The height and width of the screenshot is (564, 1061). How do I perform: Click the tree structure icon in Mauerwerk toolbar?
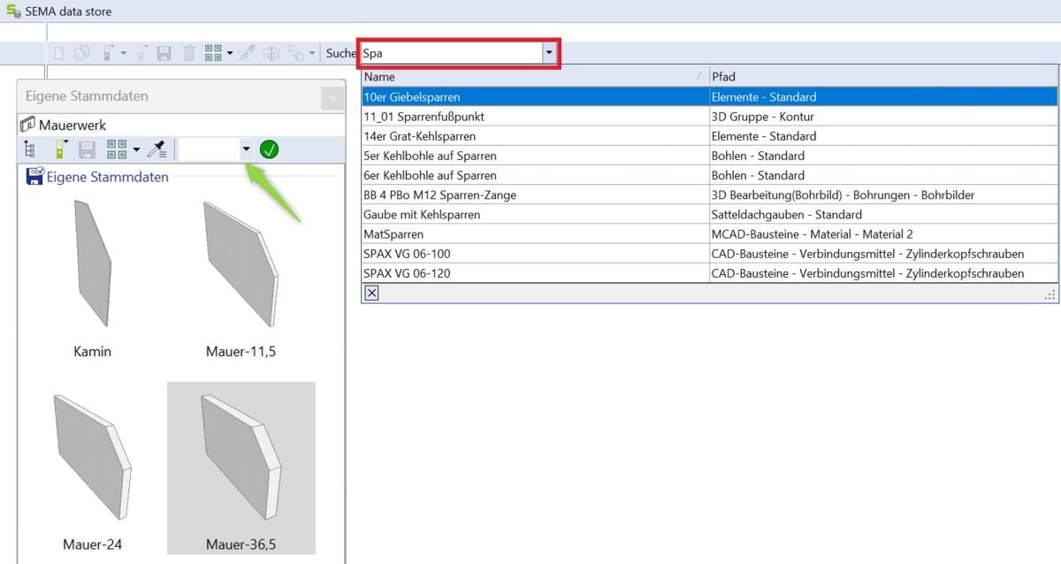pyautogui.click(x=30, y=149)
